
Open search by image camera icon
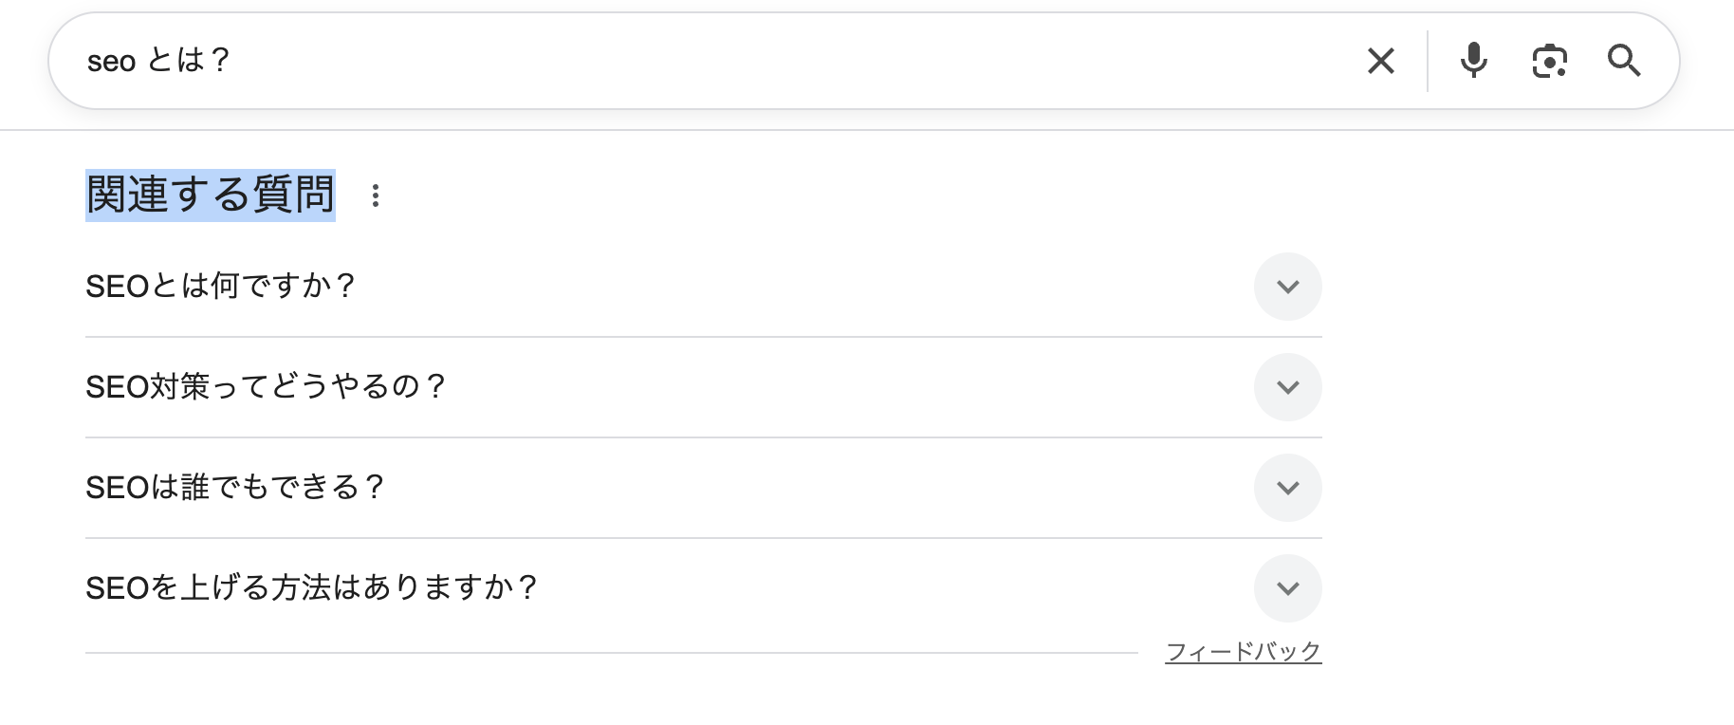pyautogui.click(x=1549, y=62)
